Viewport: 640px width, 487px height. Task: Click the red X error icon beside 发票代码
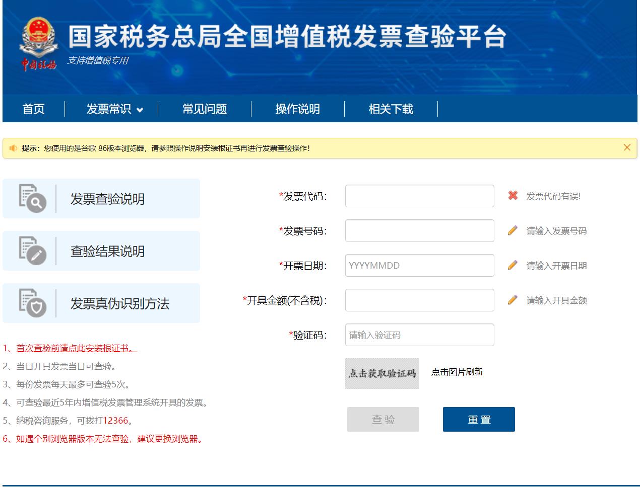point(513,196)
